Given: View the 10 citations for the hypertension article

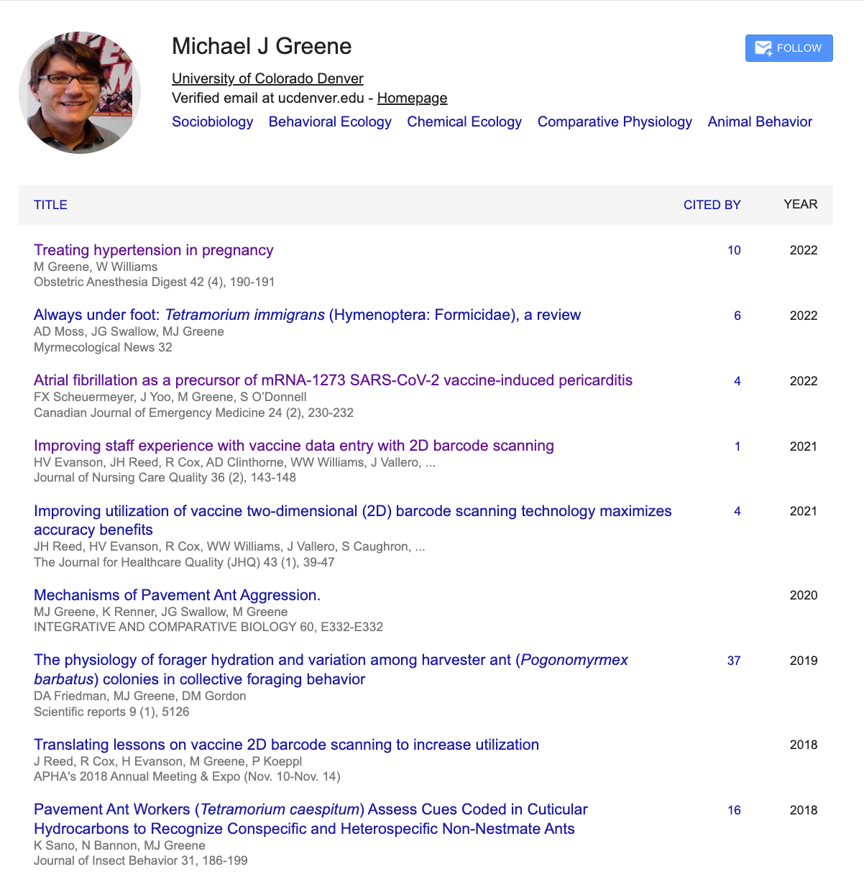Looking at the screenshot, I should 734,250.
